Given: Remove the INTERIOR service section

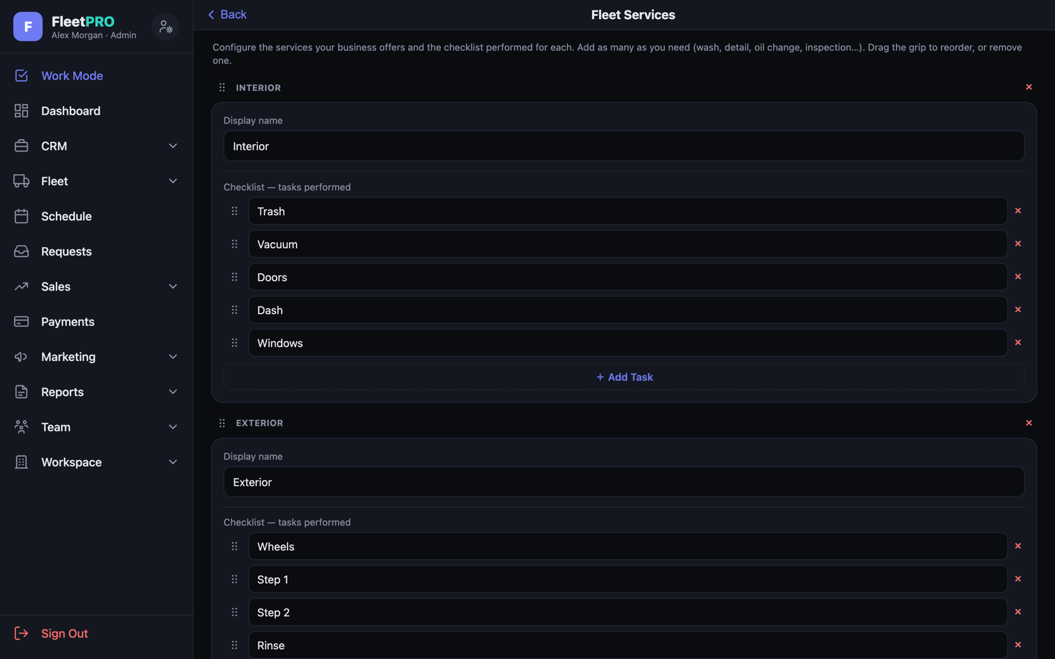Looking at the screenshot, I should 1029,87.
